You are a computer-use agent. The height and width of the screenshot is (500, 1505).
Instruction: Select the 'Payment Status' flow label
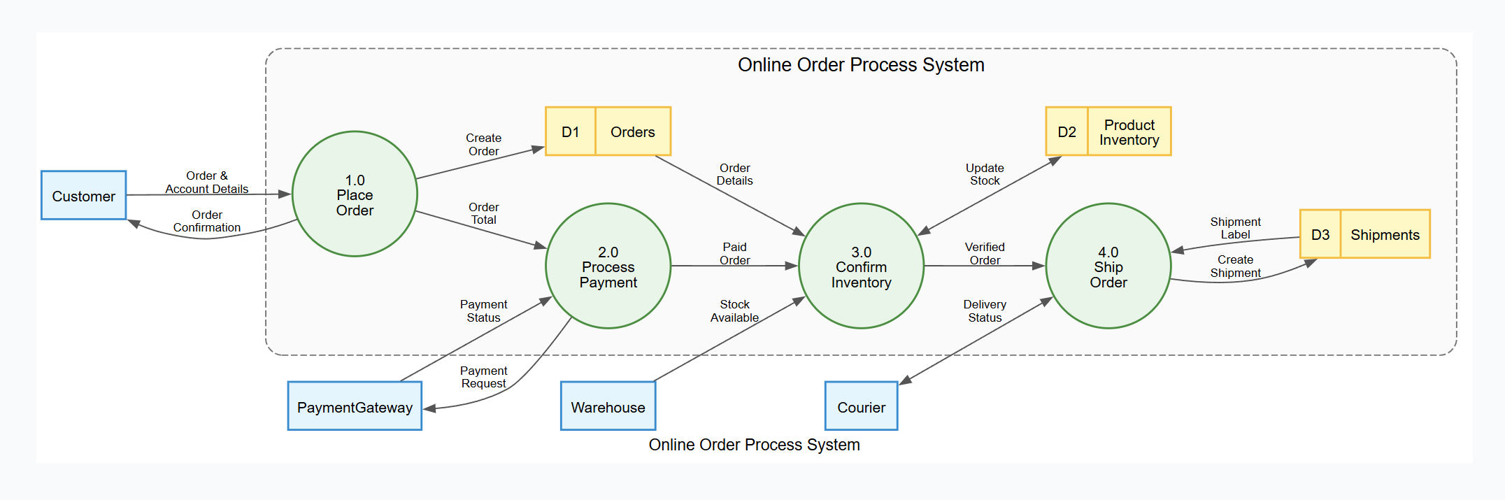483,311
